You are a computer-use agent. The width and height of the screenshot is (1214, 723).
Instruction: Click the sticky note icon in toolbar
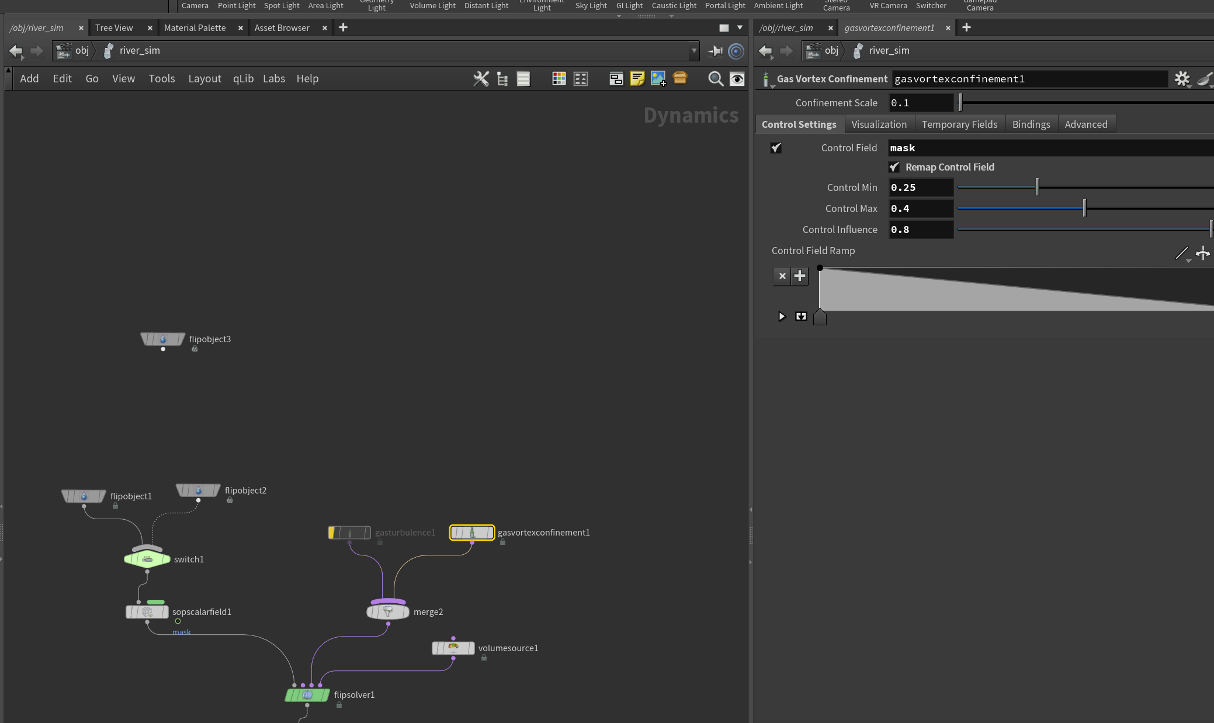click(x=637, y=79)
